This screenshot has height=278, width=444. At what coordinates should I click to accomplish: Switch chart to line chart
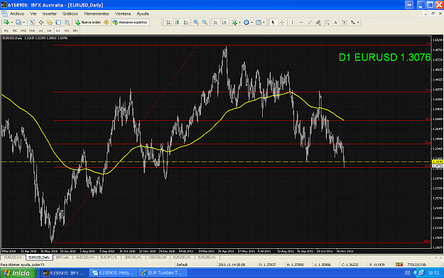[186, 22]
